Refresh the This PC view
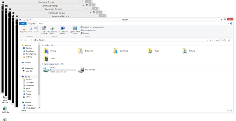Image resolution: width=236 pixels, height=121 pixels. coord(211,40)
